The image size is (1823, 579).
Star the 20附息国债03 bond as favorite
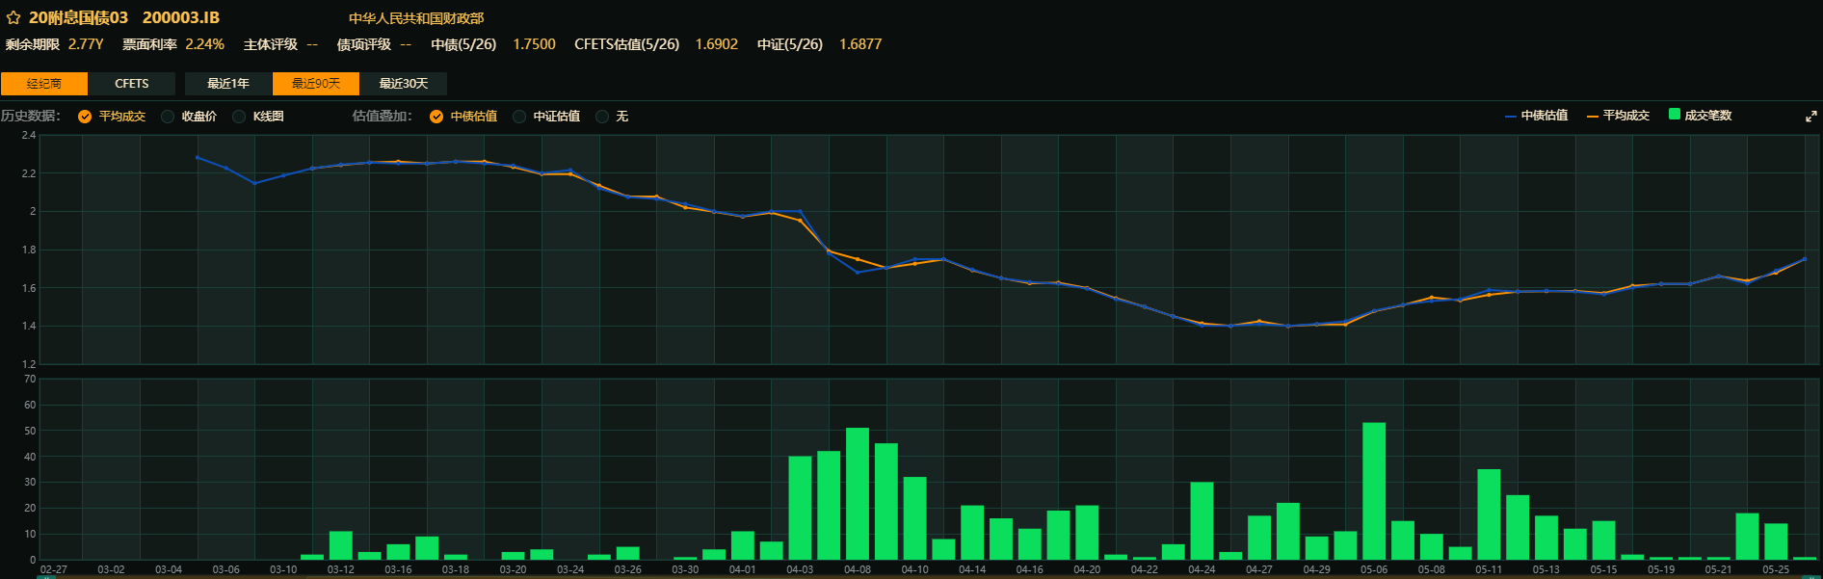tap(13, 18)
